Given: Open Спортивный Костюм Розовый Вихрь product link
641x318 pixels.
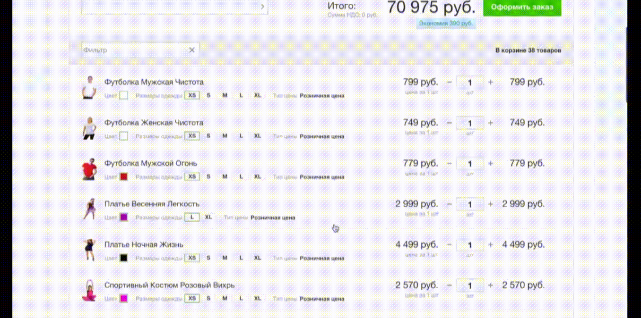Looking at the screenshot, I should 169,285.
